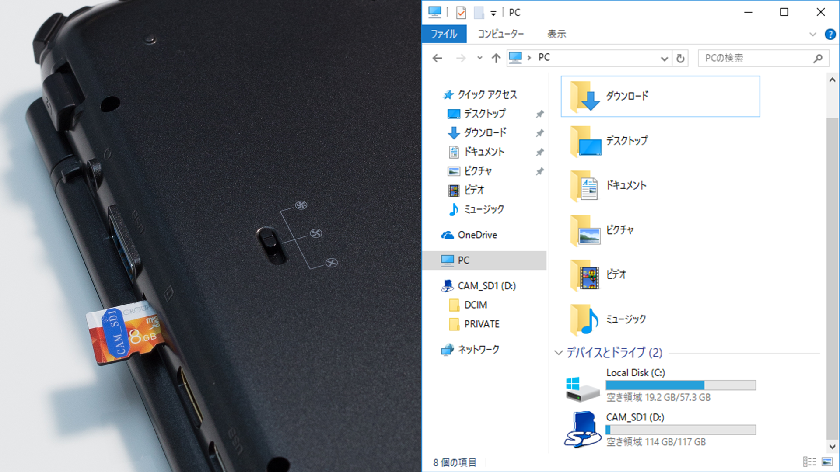Open the address bar history dropdown
Viewport: 840px width, 472px height.
pyautogui.click(x=664, y=59)
